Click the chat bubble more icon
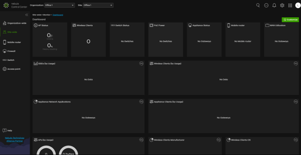301x155 pixels. click(266, 5)
